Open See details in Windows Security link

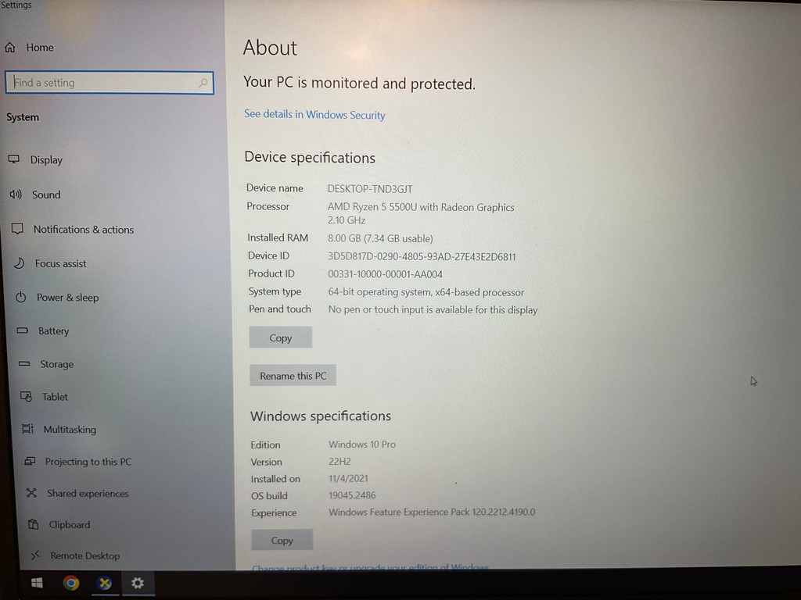(x=314, y=115)
